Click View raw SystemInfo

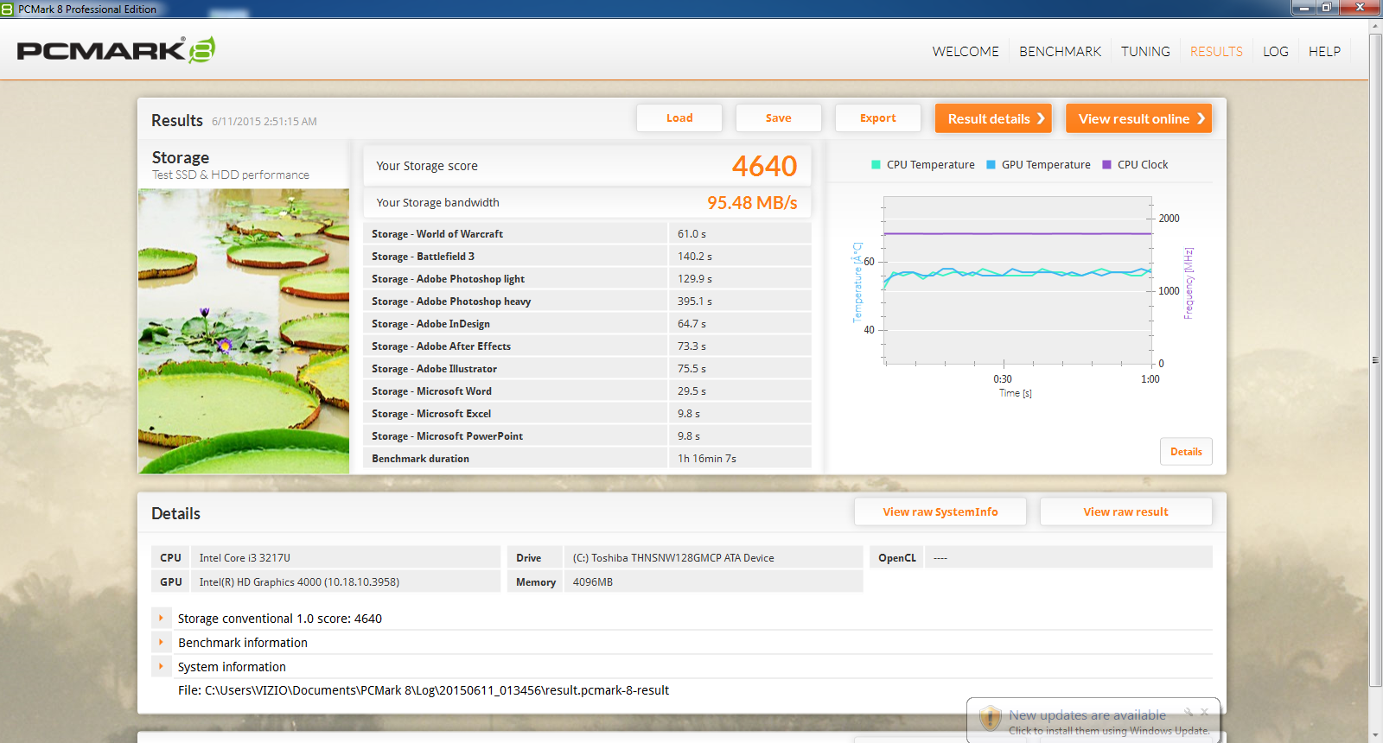point(940,511)
